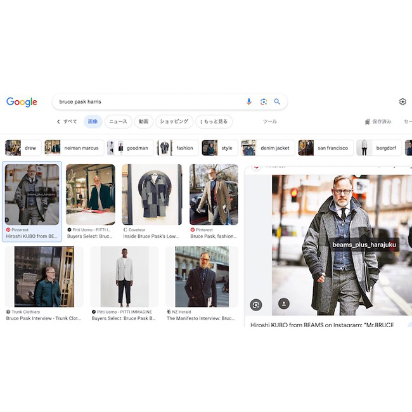This screenshot has width=412, height=412.
Task: Click the Lens icon on the preview image
Action: pos(255,304)
